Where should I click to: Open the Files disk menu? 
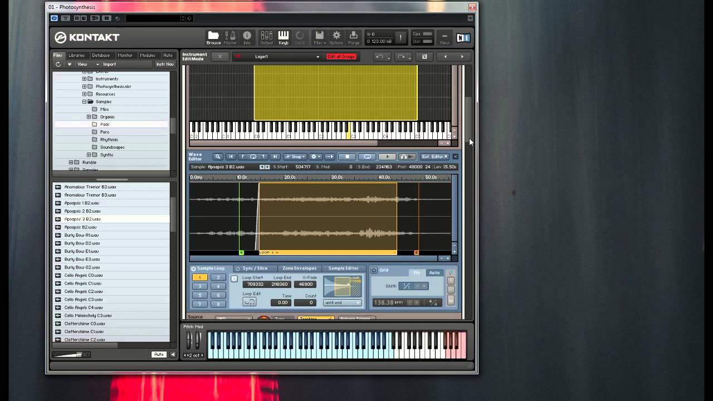(x=319, y=37)
